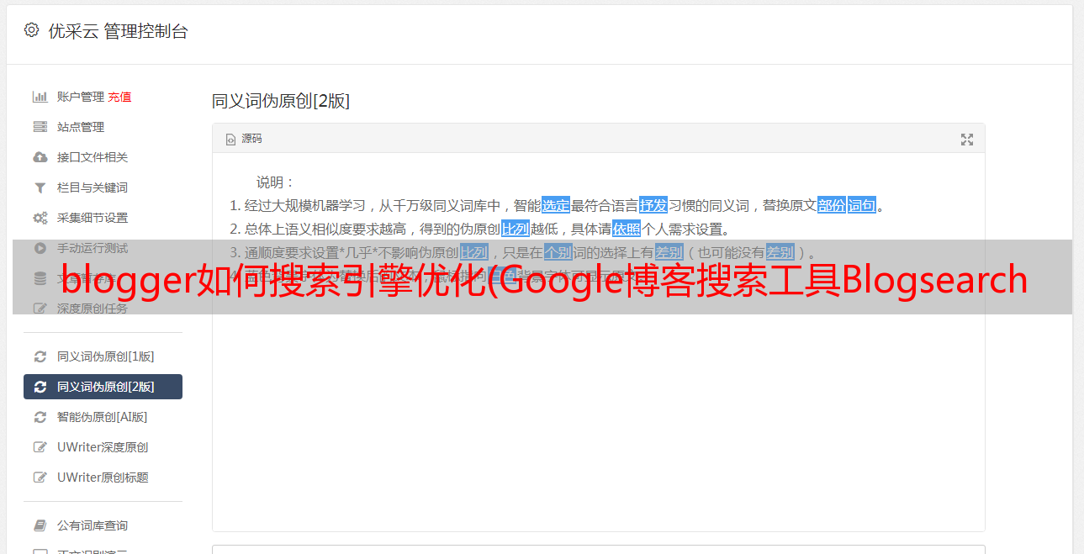Click the settings gear icon beside 优采云
1084x554 pixels.
click(x=31, y=30)
